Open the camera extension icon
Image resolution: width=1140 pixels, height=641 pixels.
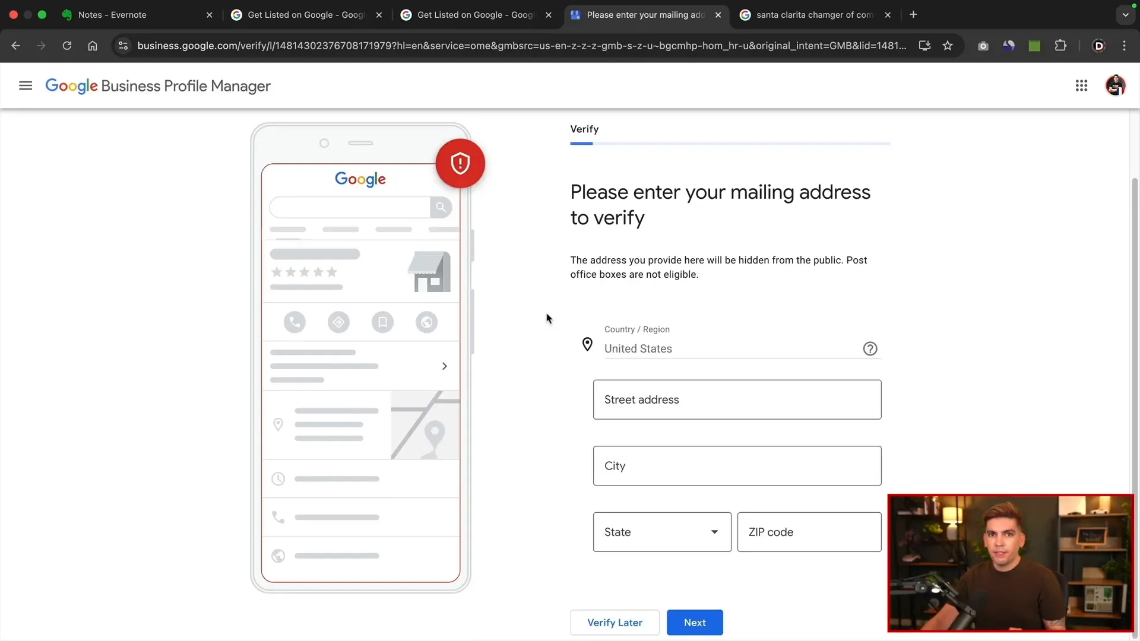pos(983,46)
